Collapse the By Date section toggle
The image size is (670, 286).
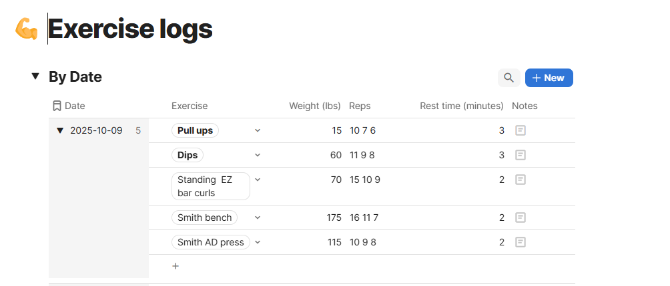click(35, 77)
